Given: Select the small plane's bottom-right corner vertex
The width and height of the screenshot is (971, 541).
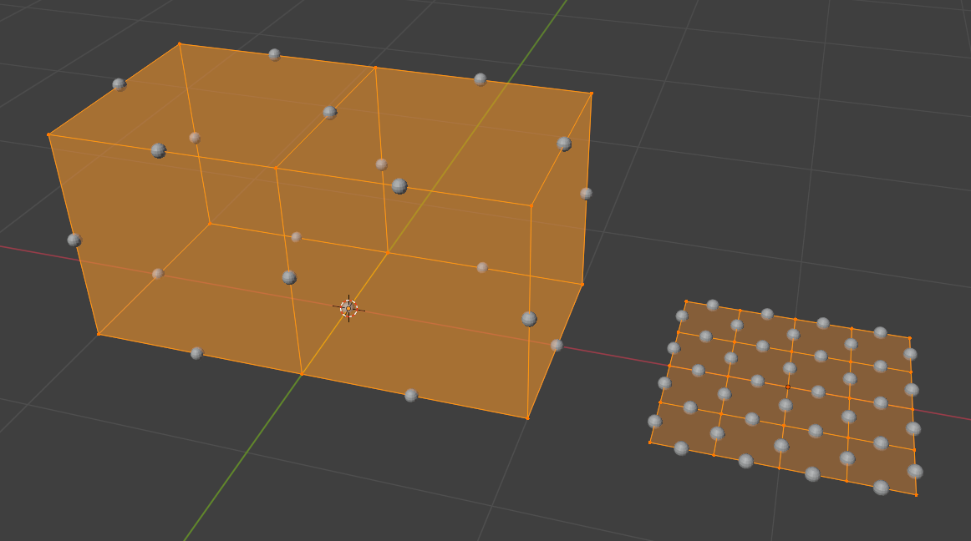Looking at the screenshot, I should [x=916, y=495].
